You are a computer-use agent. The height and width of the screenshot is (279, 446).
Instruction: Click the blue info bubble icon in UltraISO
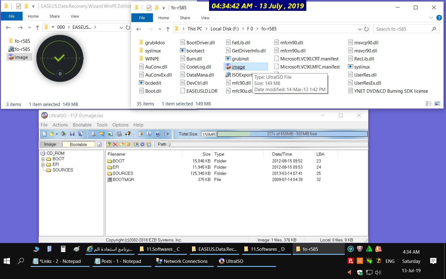pos(149,134)
